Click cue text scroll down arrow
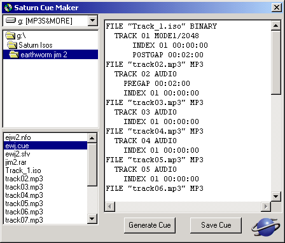Screen dimensions: 285x243 coord(275,196)
